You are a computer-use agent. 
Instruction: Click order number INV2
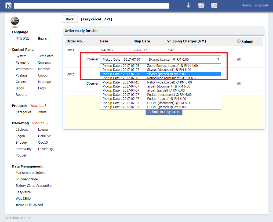pos(70,74)
